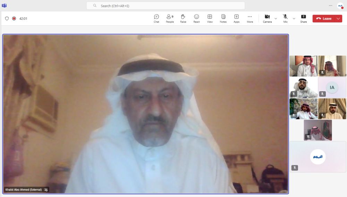Click the Microsoft Teams logo icon

[x=4, y=6]
